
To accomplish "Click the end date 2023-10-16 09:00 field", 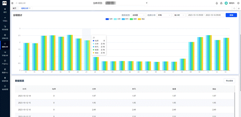I will point(213,15).
